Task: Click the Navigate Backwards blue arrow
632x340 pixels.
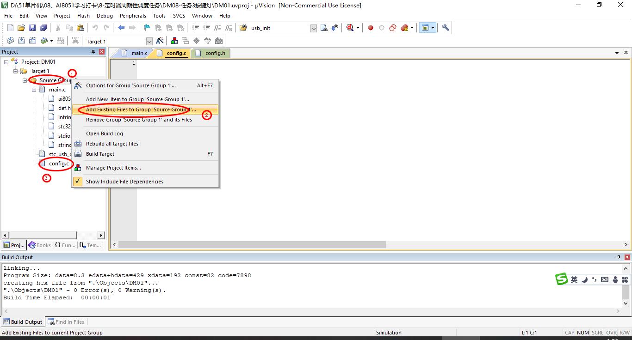Action: 121,28
